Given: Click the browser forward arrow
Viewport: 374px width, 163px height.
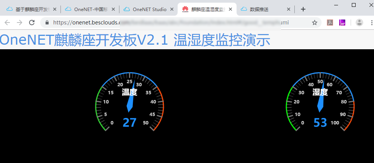Looking at the screenshot, I should pyautogui.click(x=20, y=23).
